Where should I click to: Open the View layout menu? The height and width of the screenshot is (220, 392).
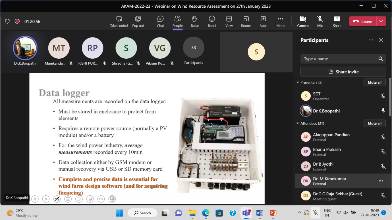pos(229,21)
